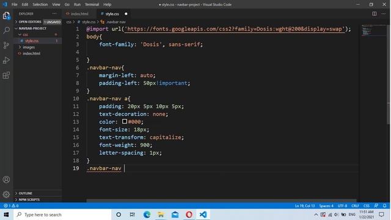Click the unsaved dot on style.css tab
Screen dimensions: 391x220
(x=126, y=13)
